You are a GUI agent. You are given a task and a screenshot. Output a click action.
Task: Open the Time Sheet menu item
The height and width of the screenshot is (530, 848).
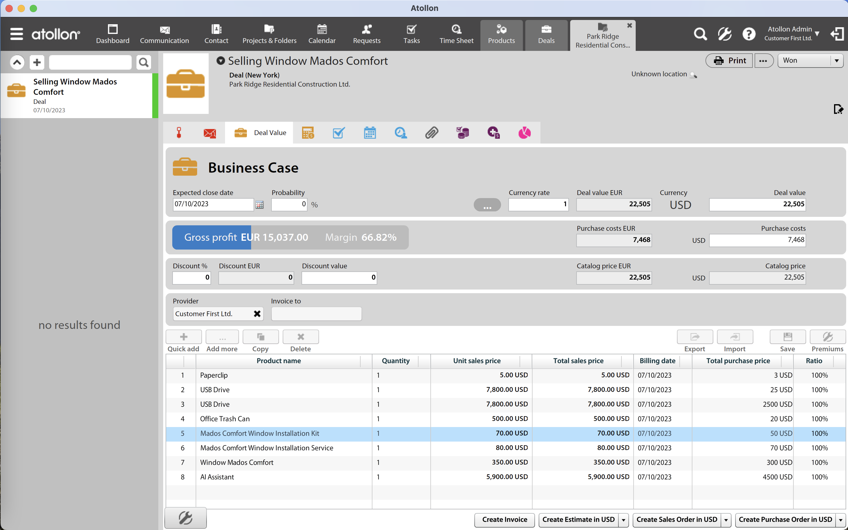pyautogui.click(x=456, y=35)
